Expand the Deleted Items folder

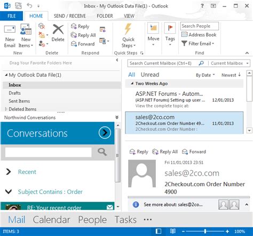coord(6,109)
